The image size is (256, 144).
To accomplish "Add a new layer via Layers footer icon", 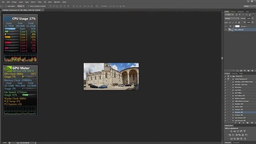I will pyautogui.click(x=252, y=71).
